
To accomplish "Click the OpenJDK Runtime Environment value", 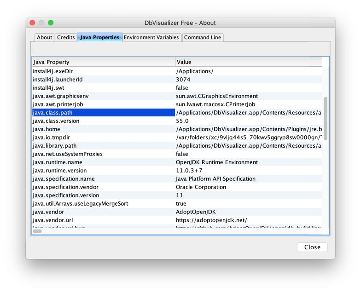I will (249, 162).
